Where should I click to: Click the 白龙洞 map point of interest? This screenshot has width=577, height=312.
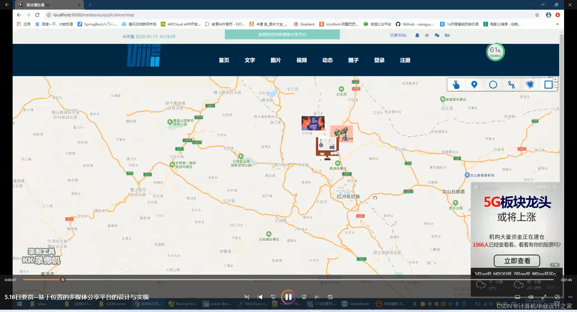click(x=341, y=91)
